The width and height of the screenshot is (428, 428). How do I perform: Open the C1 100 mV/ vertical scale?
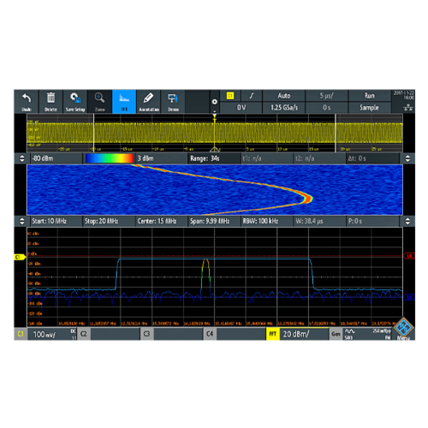pyautogui.click(x=52, y=334)
